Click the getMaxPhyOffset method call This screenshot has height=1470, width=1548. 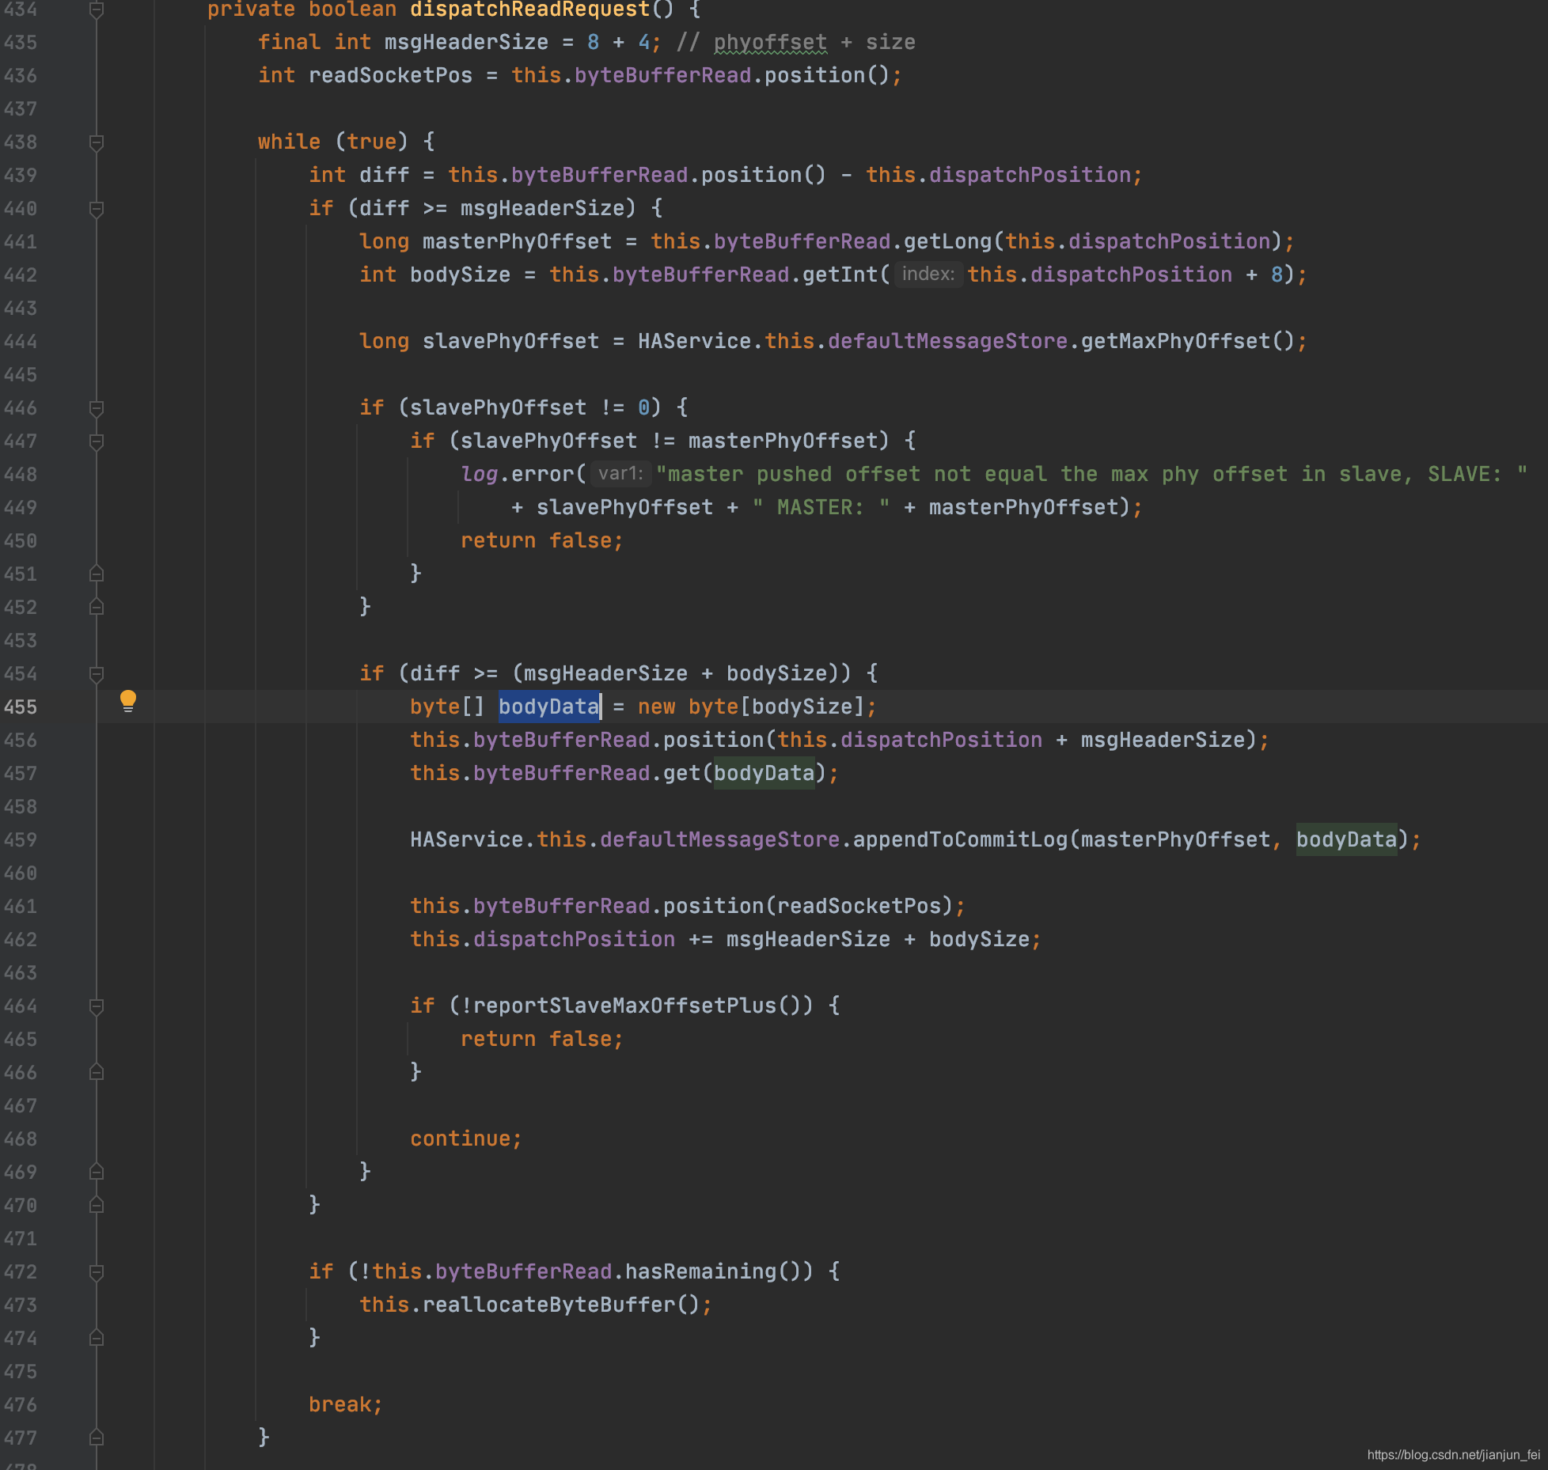(1174, 341)
